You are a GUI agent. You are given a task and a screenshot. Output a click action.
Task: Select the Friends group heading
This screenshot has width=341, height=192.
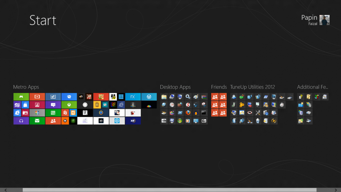[x=219, y=87]
